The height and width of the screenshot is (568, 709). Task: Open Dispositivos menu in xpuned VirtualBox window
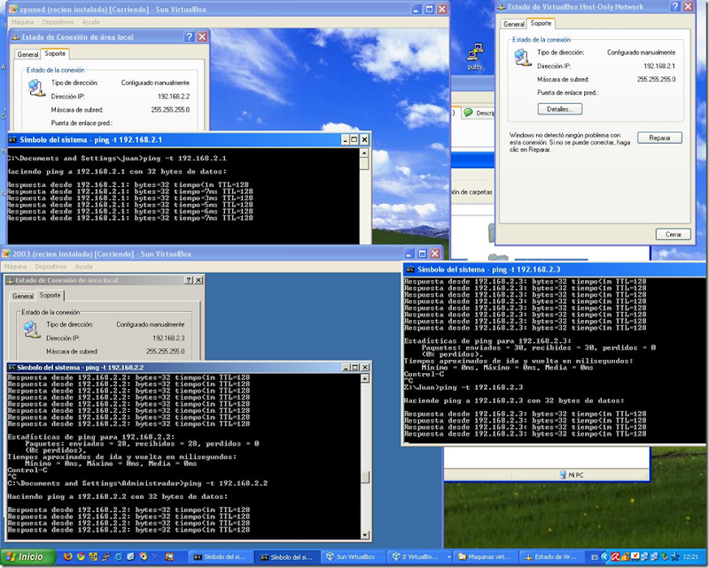pyautogui.click(x=58, y=22)
